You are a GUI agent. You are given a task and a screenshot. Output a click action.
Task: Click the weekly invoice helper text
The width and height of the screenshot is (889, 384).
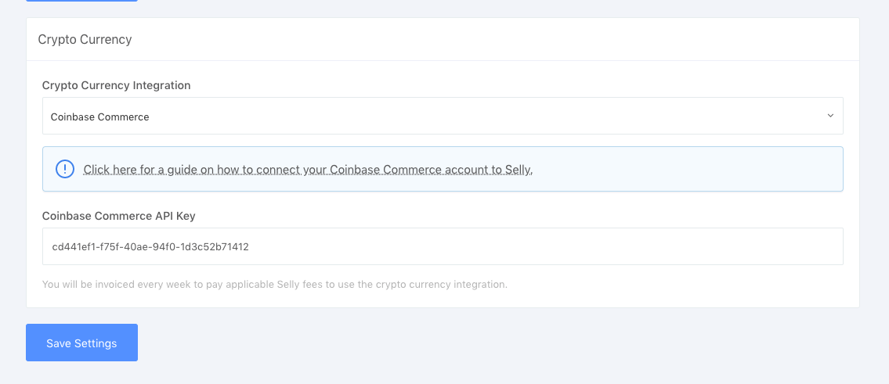click(275, 284)
